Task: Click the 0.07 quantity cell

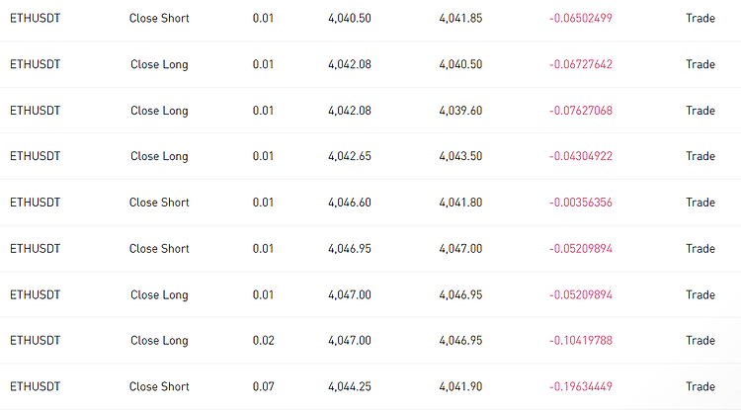Action: (263, 387)
